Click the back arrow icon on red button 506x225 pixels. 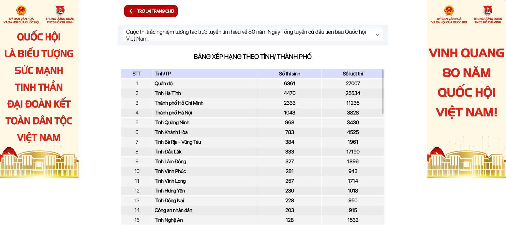tap(132, 11)
